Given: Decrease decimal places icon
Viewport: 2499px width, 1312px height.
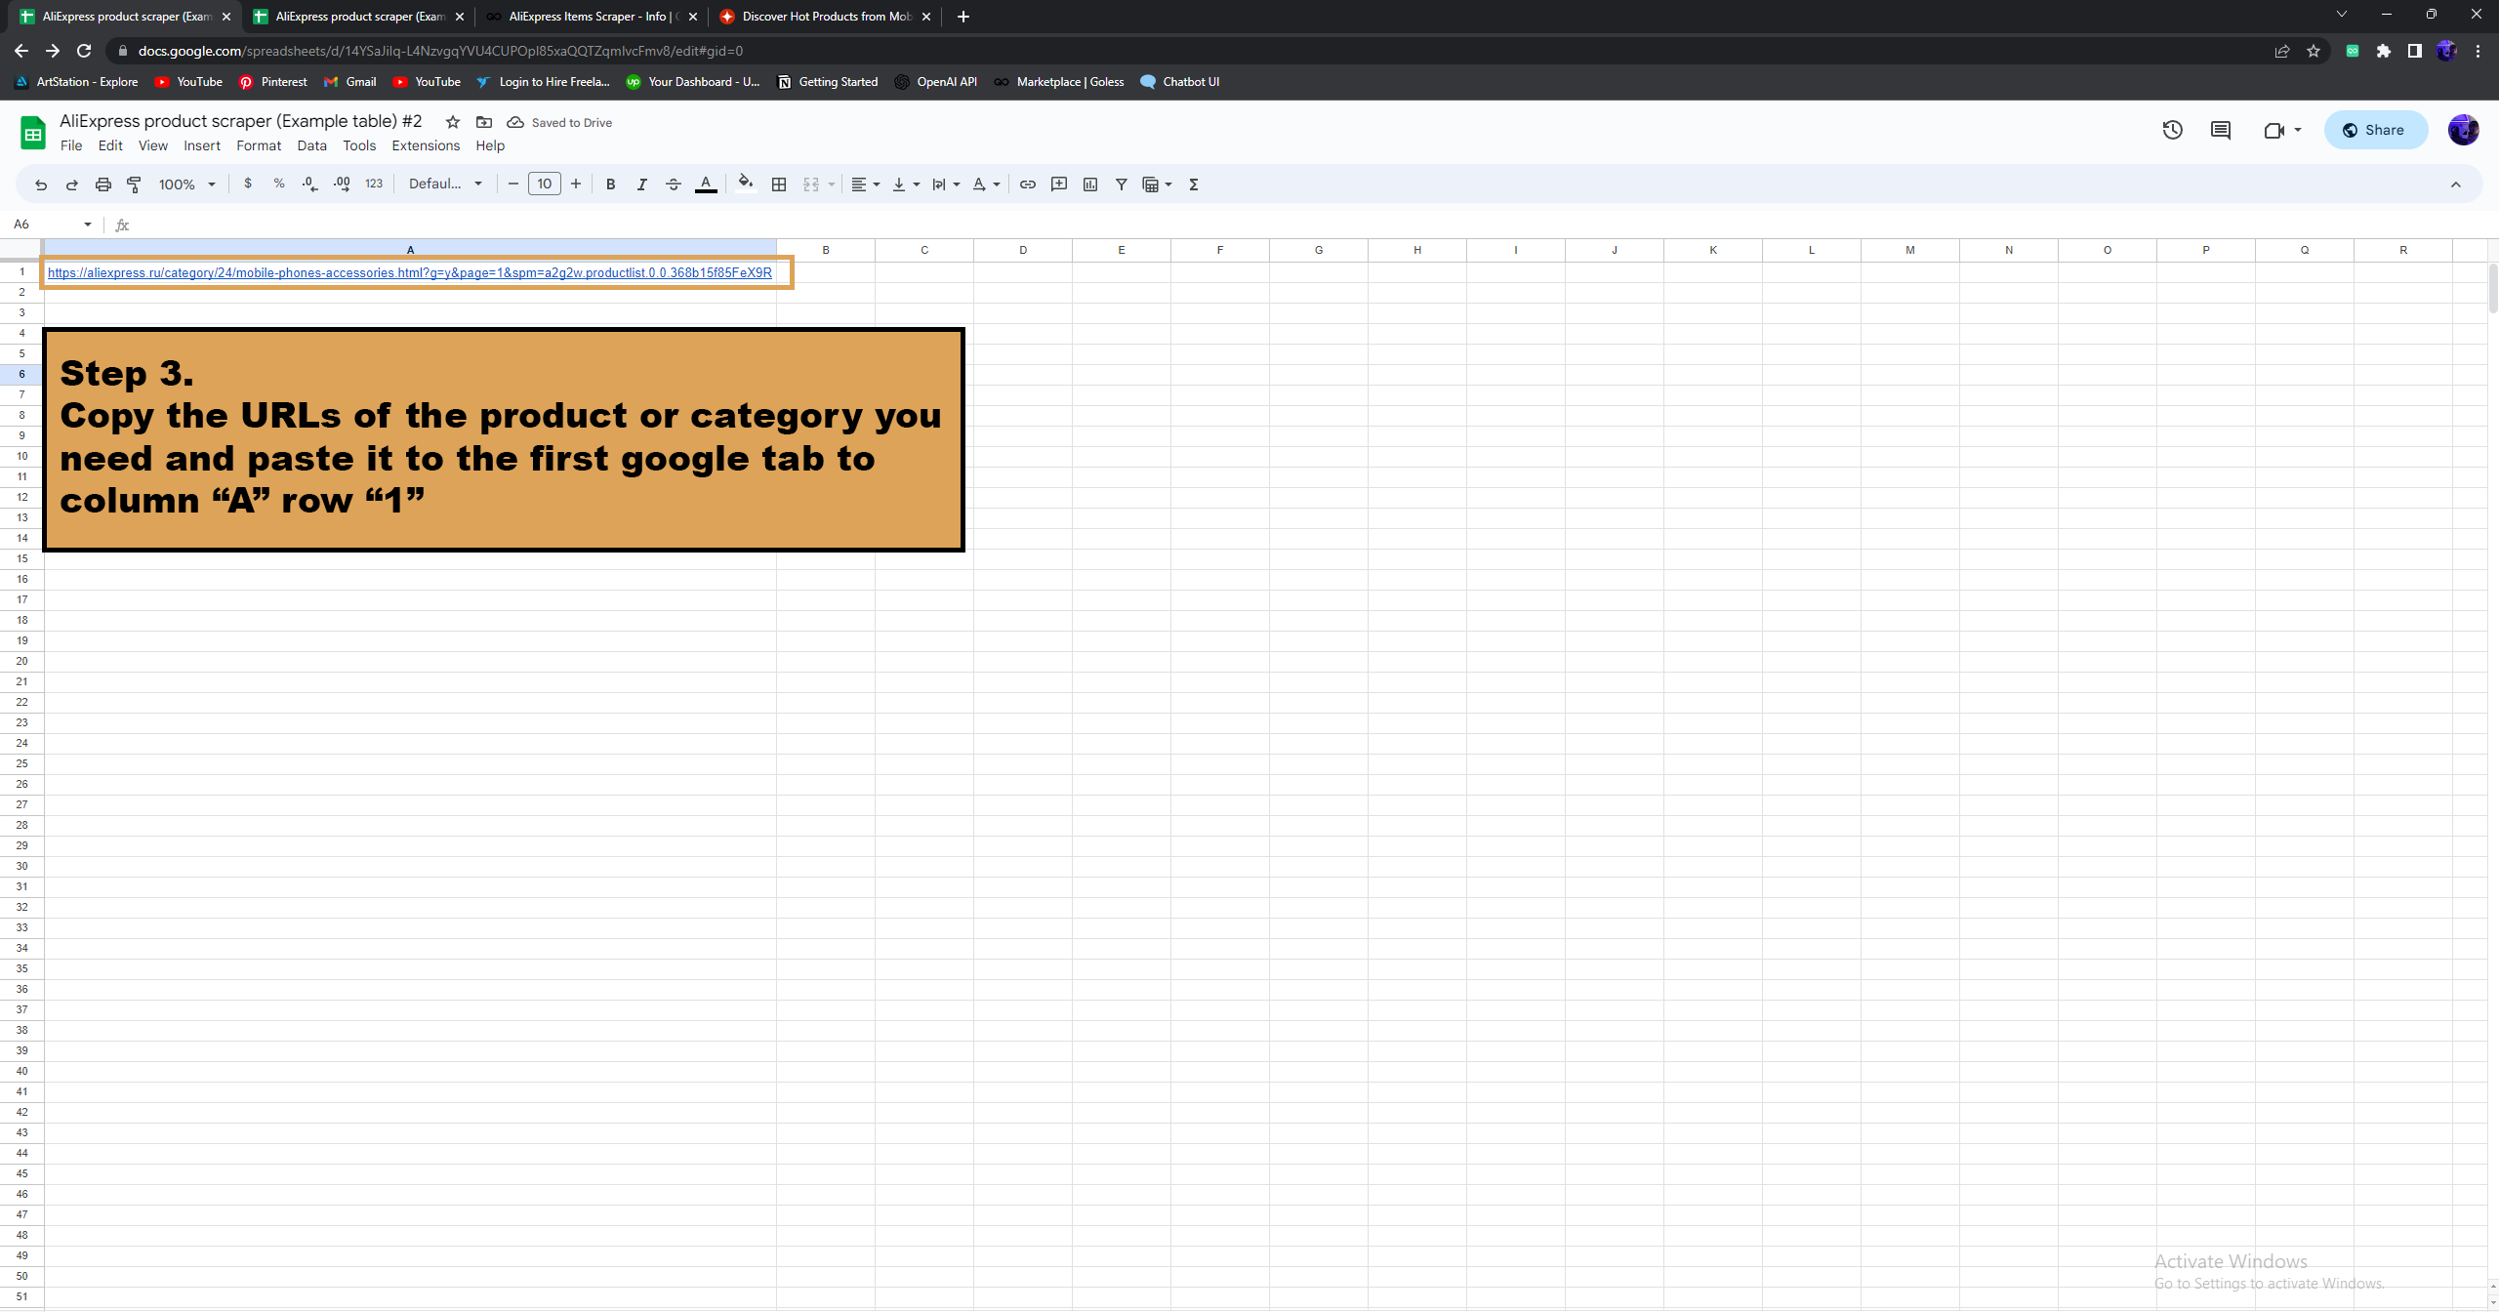Looking at the screenshot, I should click(x=310, y=184).
